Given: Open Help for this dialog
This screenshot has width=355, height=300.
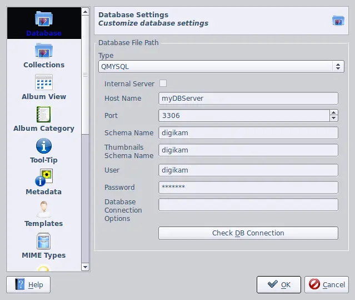Looking at the screenshot, I should pos(28,284).
